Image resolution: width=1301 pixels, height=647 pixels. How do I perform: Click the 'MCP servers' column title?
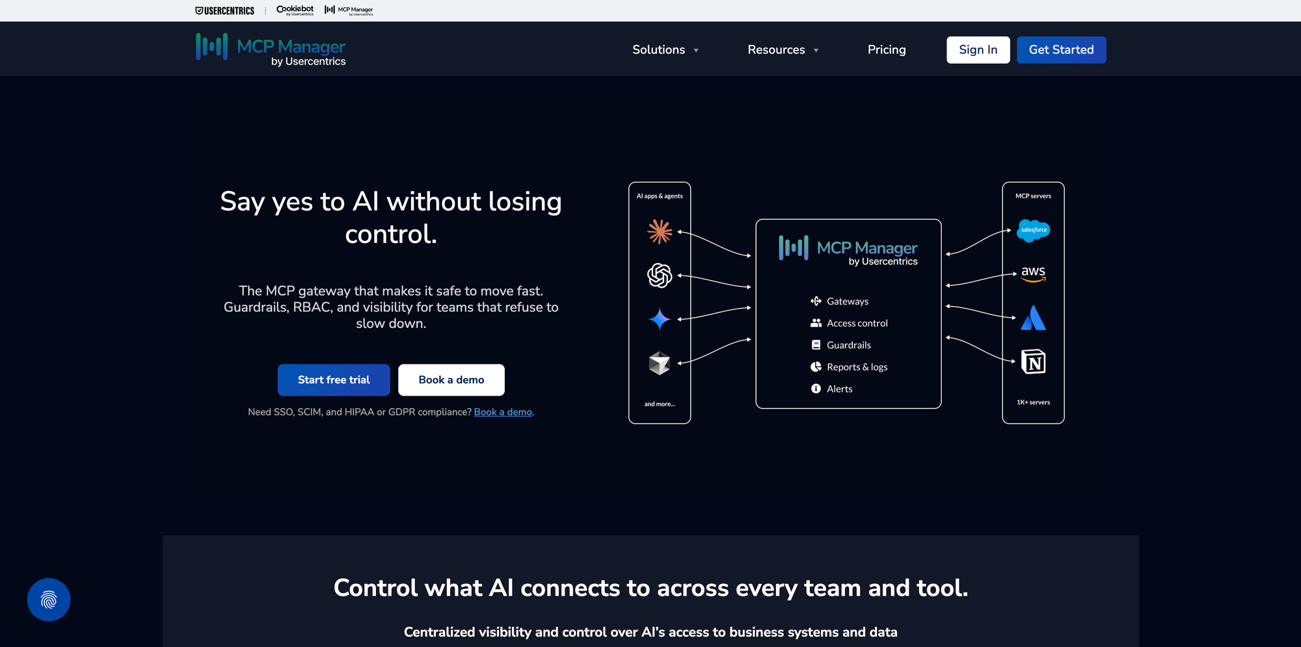(1034, 196)
